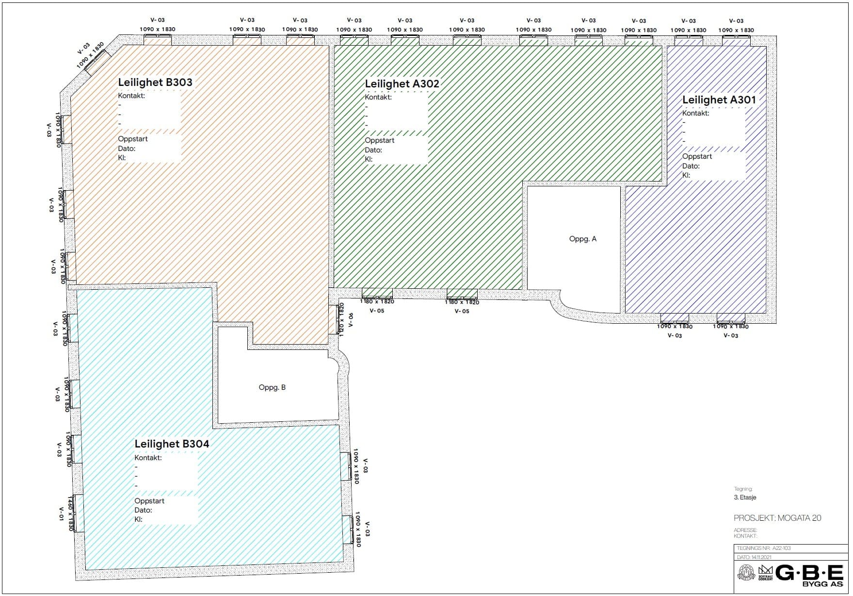Click the Leilighet B303 heading

click(155, 82)
